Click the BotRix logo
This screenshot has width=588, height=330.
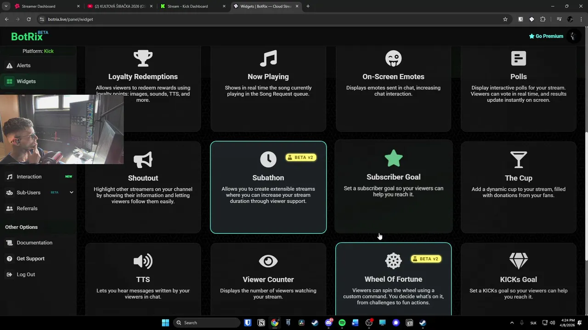point(29,36)
